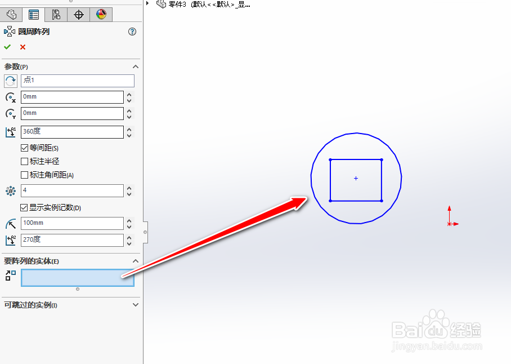Open the ConfigurationManager panel icon
This screenshot has width=511, height=364.
(56, 14)
